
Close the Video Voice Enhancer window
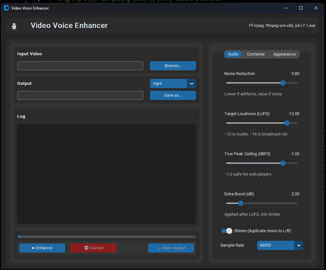(x=316, y=8)
